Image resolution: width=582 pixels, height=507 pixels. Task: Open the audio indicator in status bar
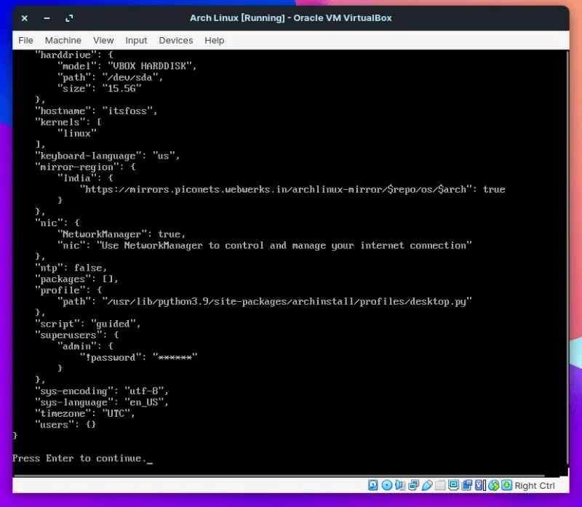point(400,485)
